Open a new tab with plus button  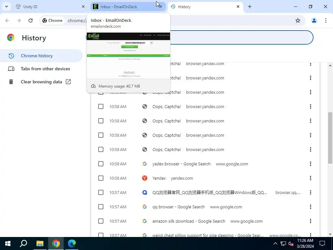[x=250, y=7]
